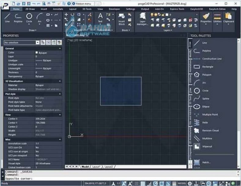Click the Text tool icon
The height and width of the screenshot is (186, 241).
coord(100,18)
